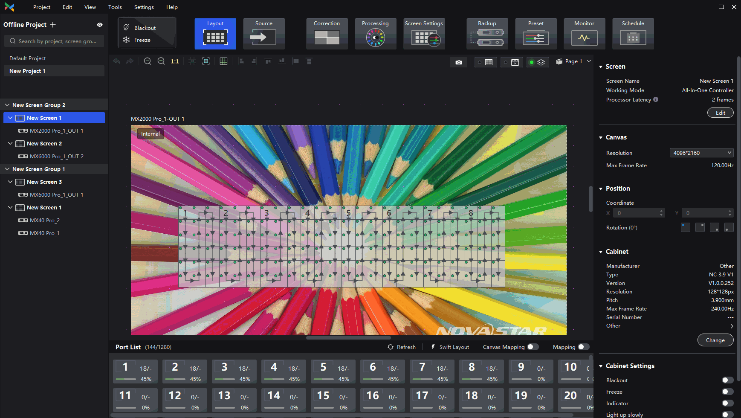Click Processor Latency info icon
741x418 pixels.
[x=656, y=99]
